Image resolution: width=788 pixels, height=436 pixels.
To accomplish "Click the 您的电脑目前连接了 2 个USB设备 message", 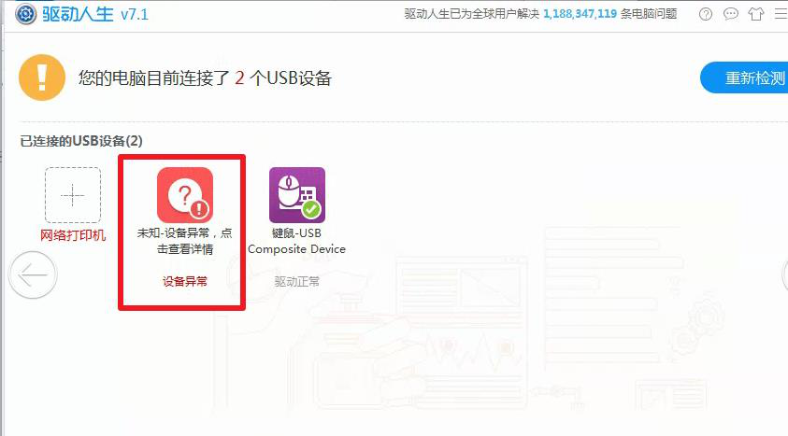I will click(205, 78).
